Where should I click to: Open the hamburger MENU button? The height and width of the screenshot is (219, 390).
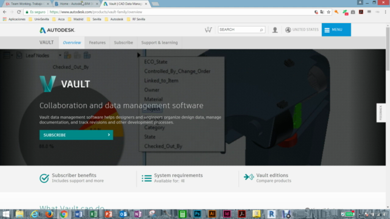pyautogui.click(x=336, y=30)
